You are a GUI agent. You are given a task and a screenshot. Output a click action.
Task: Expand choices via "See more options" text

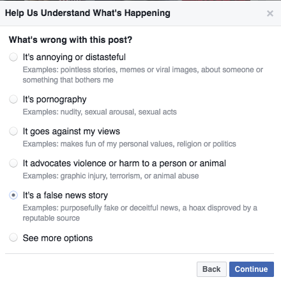click(57, 238)
